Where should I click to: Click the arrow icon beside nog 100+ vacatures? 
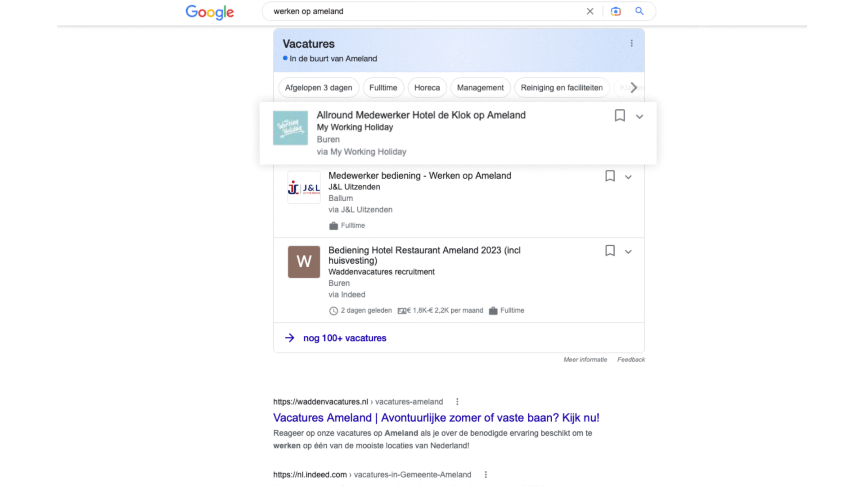290,338
